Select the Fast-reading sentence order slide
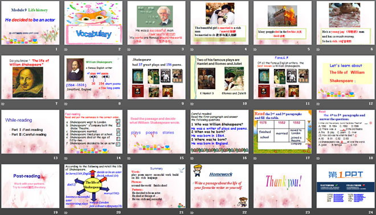 [x=93, y=132]
